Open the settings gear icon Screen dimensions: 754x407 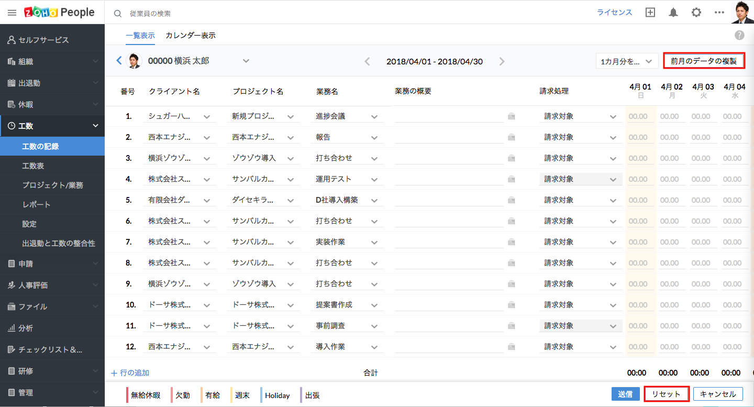(696, 13)
